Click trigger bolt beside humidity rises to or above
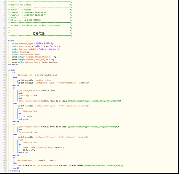The image size is (179, 174). click(x=6, y=101)
